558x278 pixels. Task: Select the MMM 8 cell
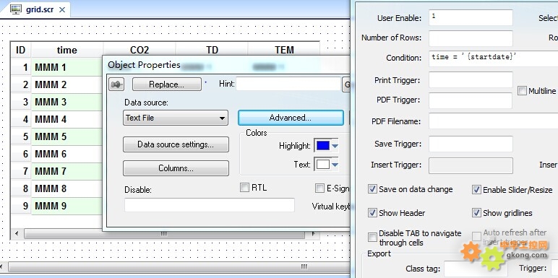tap(67, 188)
